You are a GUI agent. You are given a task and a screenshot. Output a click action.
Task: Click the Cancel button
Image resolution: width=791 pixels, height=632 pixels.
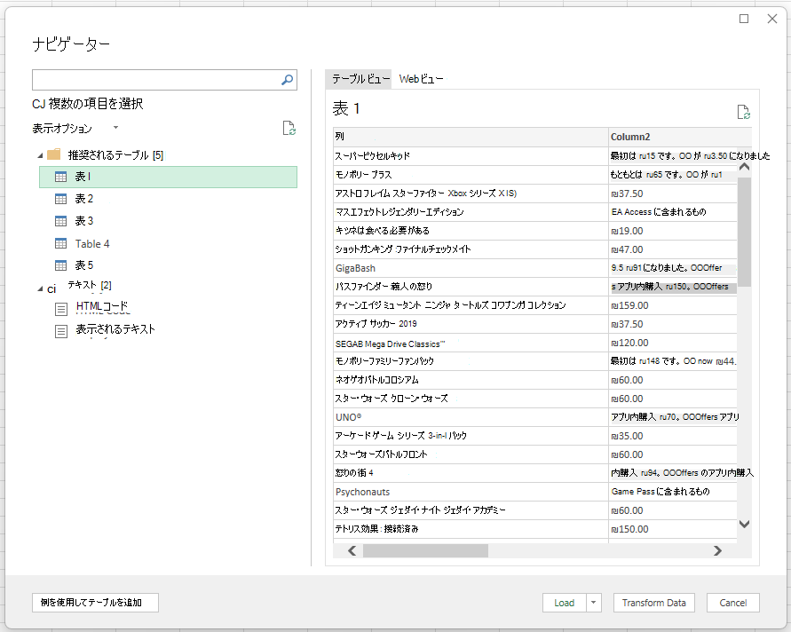coord(733,602)
